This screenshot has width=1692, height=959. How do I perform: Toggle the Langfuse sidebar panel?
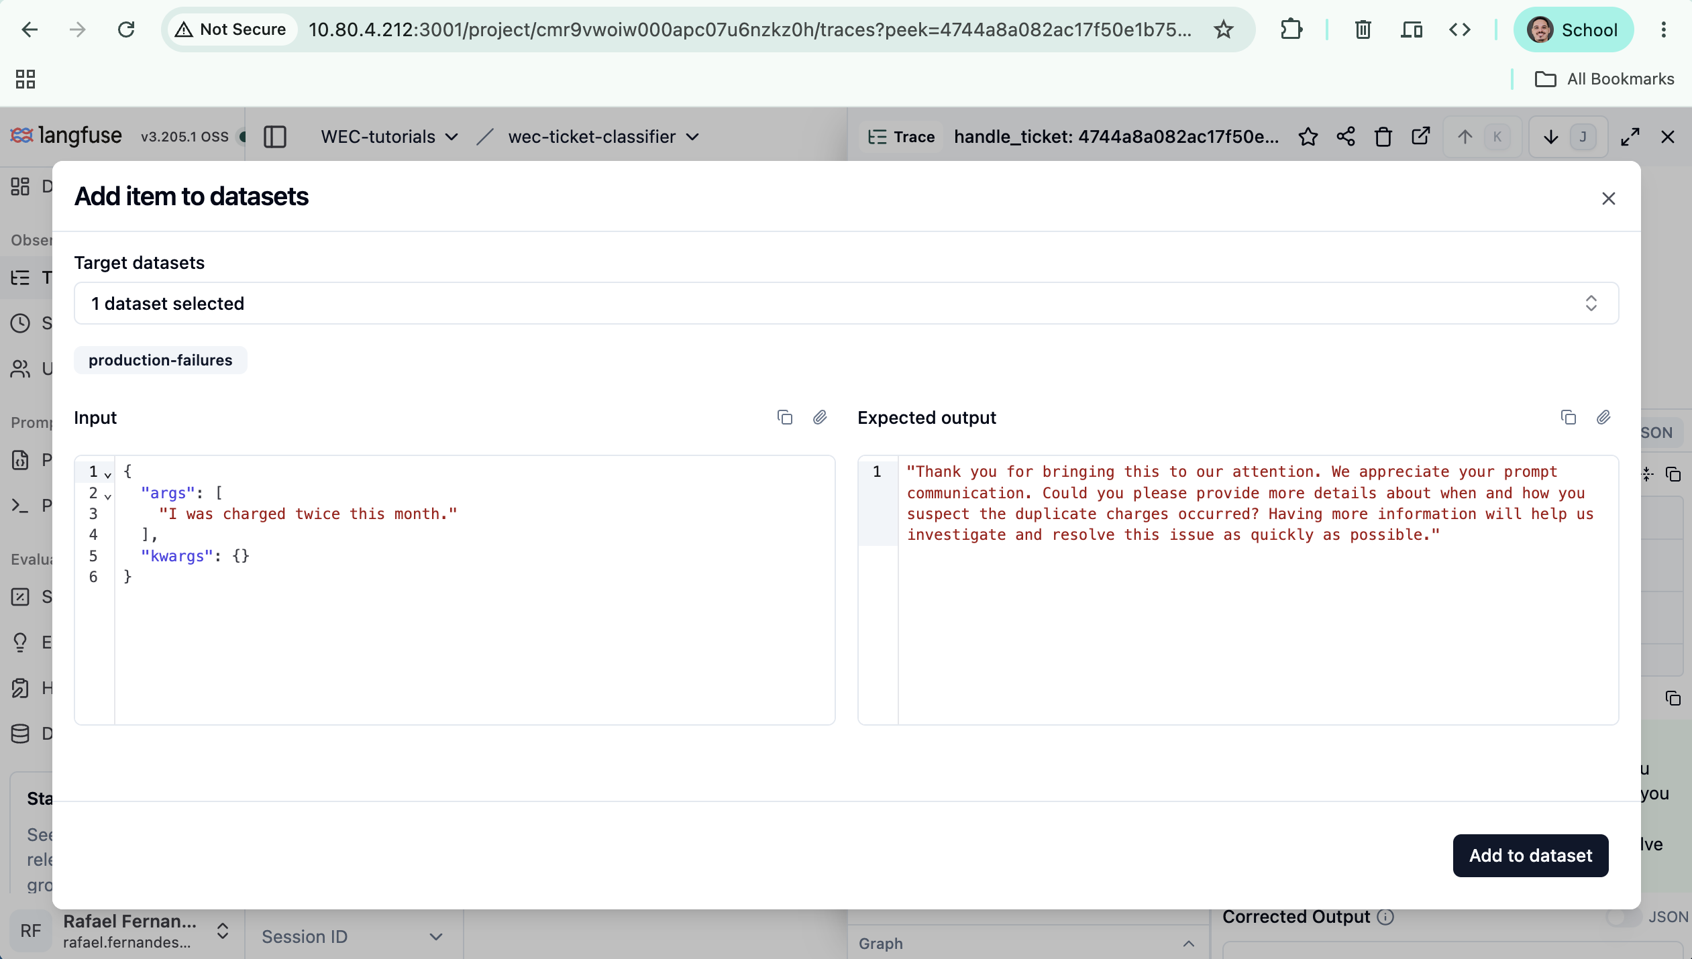275,137
